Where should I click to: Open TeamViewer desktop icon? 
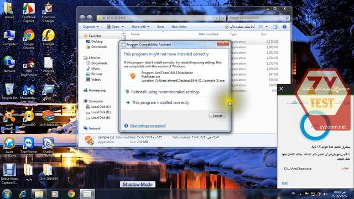point(29,147)
